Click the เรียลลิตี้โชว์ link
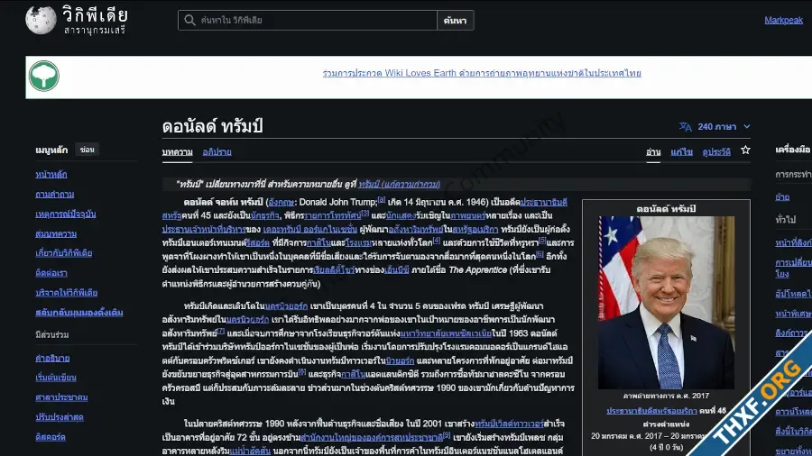812x456 pixels. 334,269
